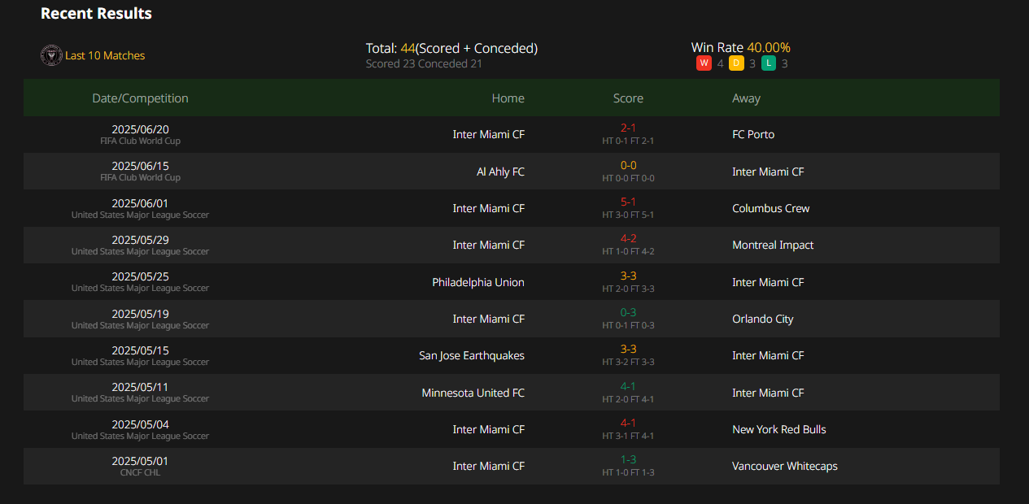
Task: Click FIFA Club World Cup under 2025/06/15
Action: [140, 177]
